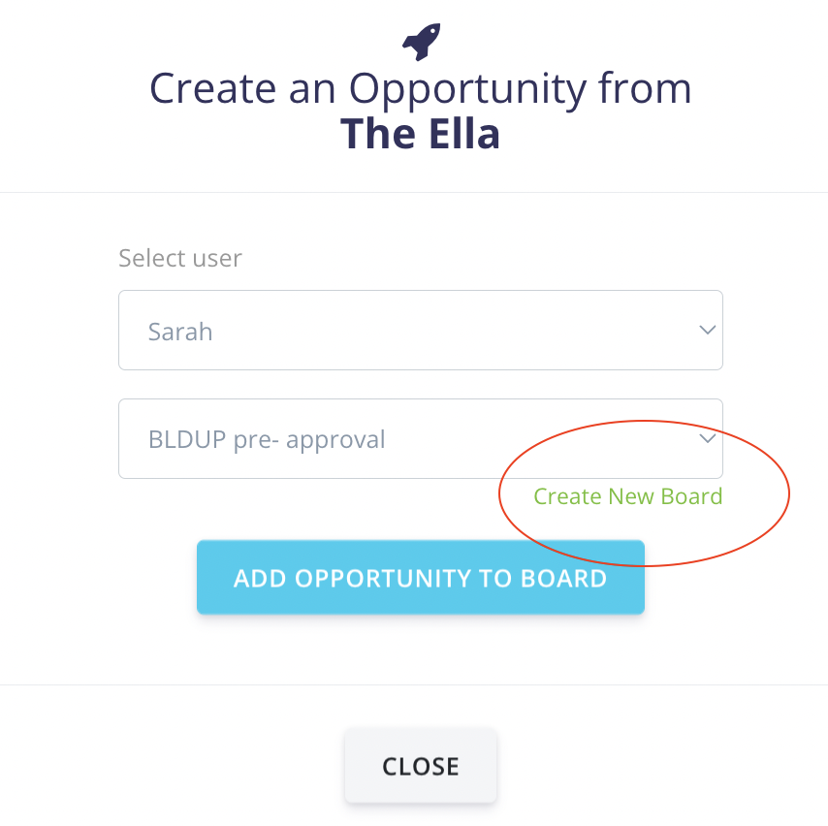Click the Create an Opportunity from heading

[420, 89]
